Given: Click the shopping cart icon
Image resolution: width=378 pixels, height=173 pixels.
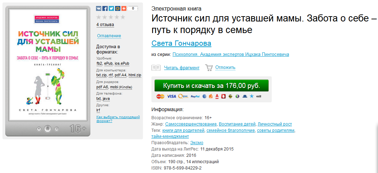Looking at the screenshot, I should [x=209, y=68].
